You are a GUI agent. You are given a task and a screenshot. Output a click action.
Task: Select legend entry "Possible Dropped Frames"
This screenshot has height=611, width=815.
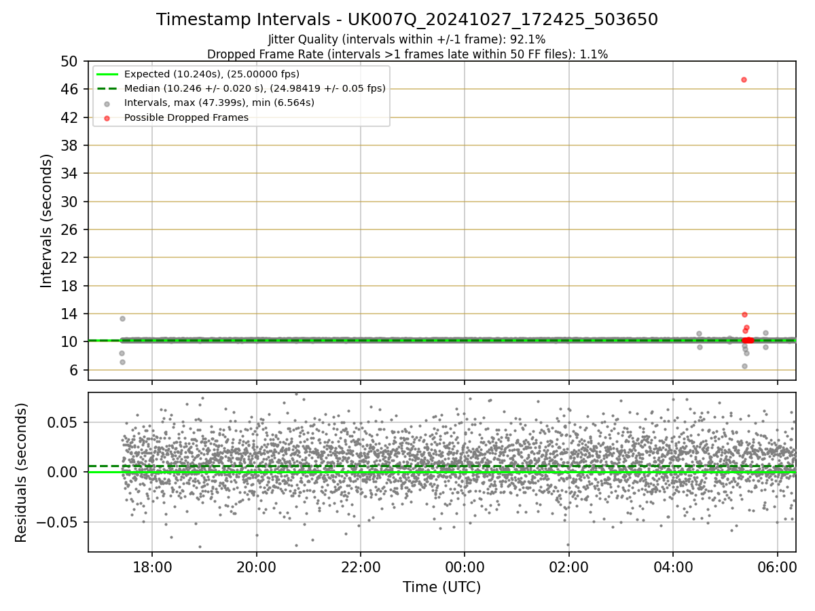(x=186, y=117)
